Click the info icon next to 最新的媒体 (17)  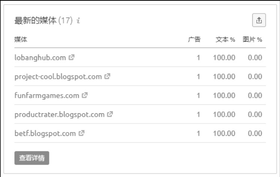(x=78, y=21)
